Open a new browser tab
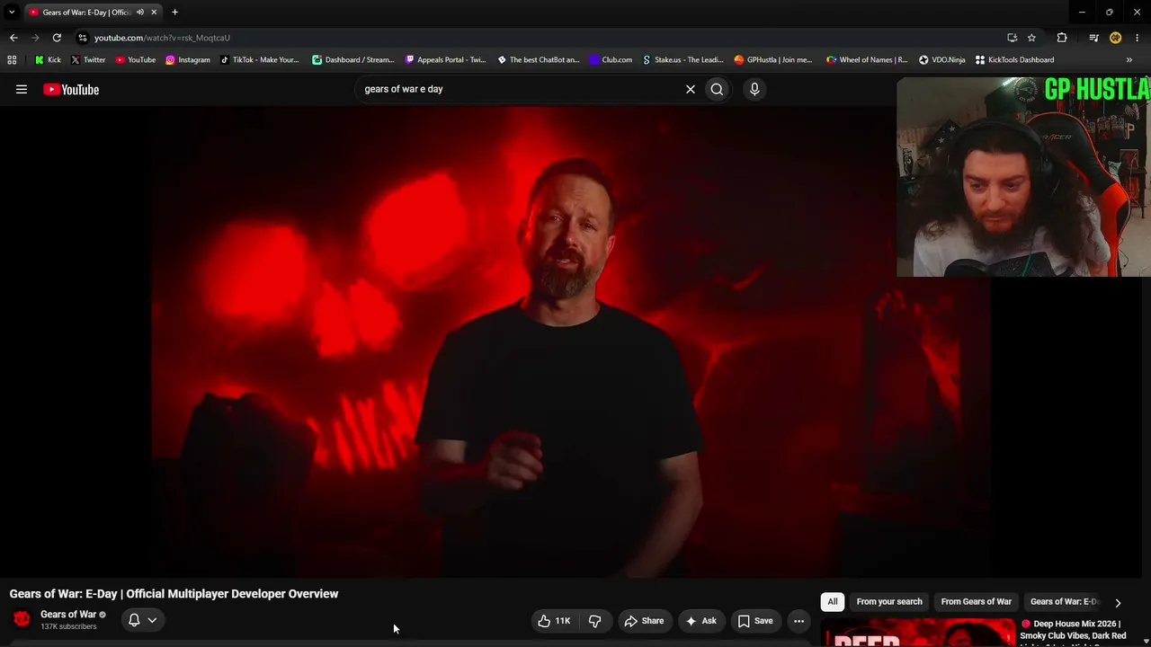The image size is (1151, 647). pyautogui.click(x=174, y=13)
